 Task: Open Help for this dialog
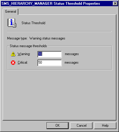click(105, 126)
